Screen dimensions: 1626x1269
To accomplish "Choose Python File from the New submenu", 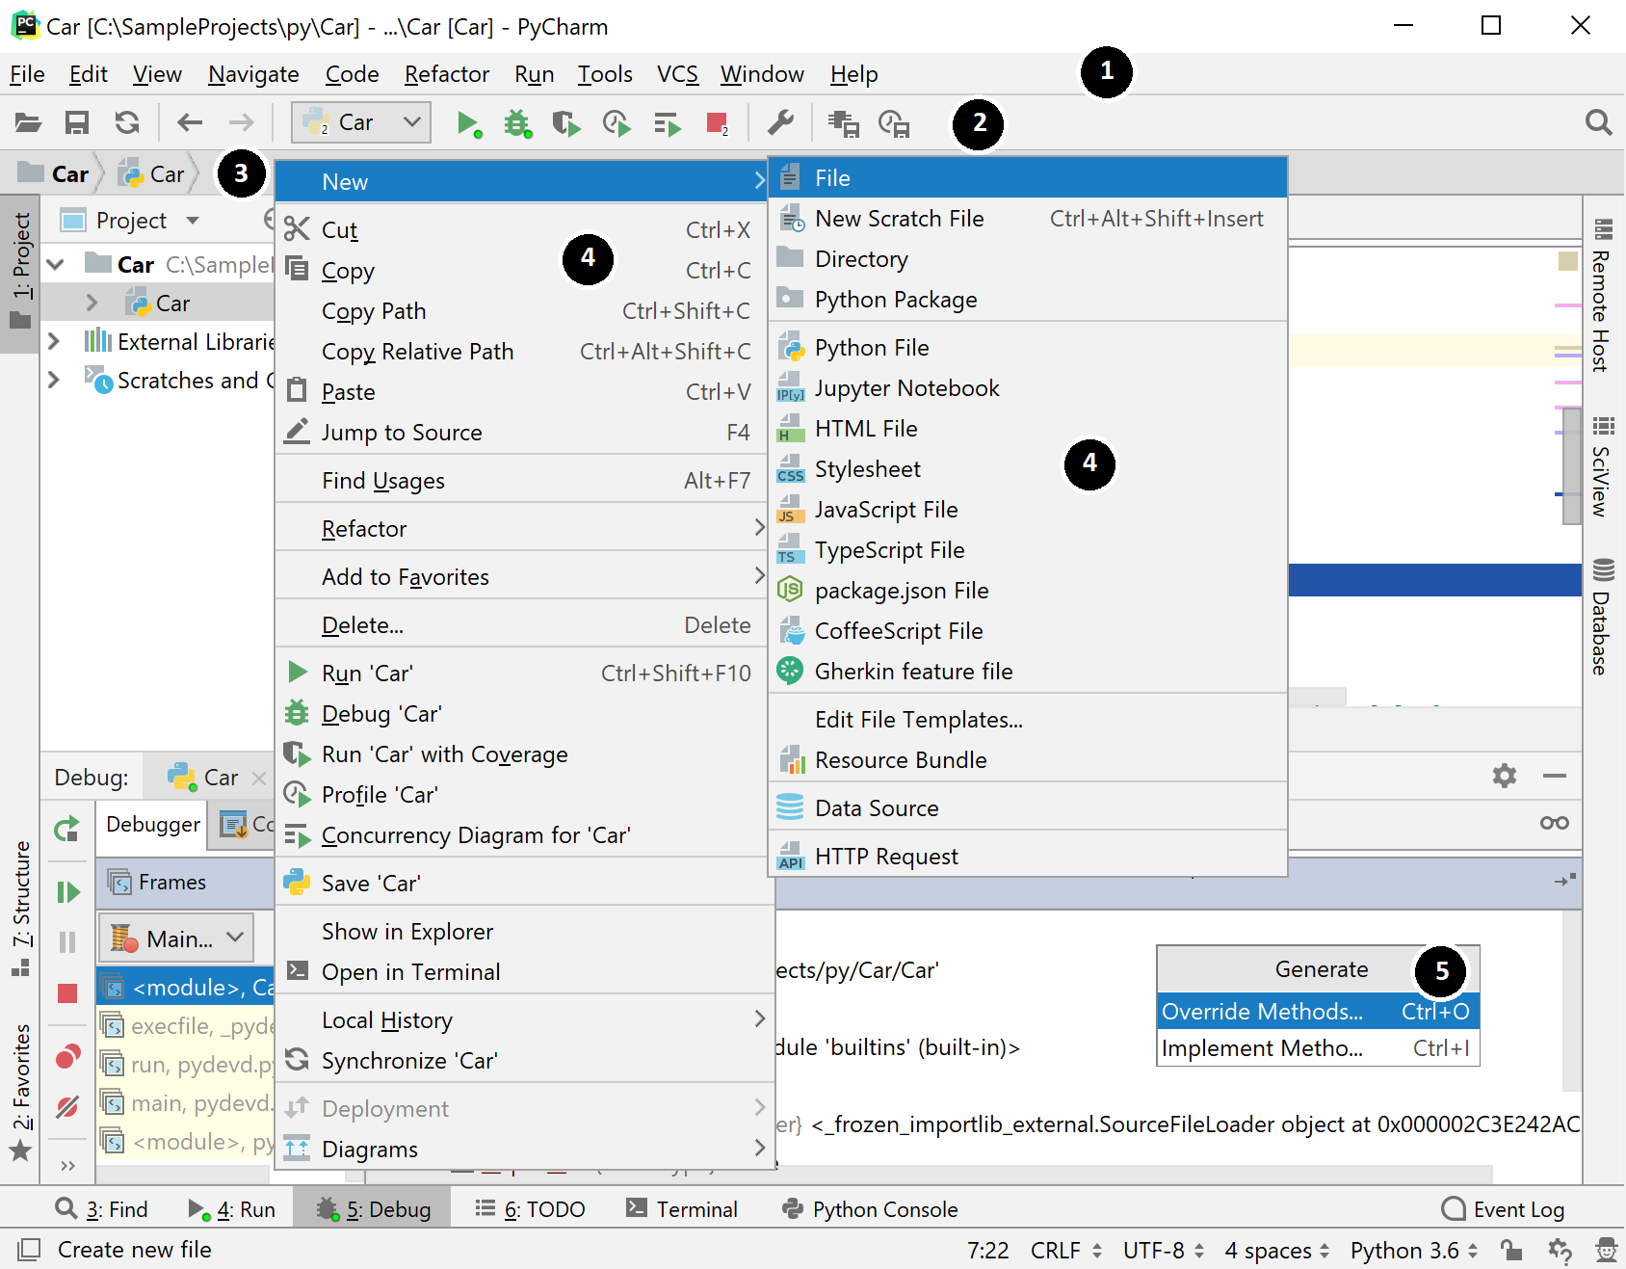I will pos(1028,348).
